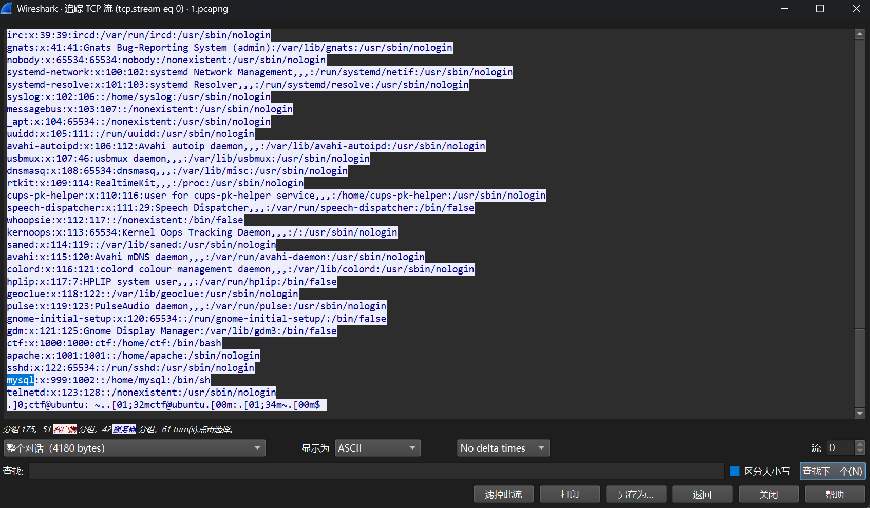Click the geoclue:x:118:122 line

pyautogui.click(x=153, y=294)
